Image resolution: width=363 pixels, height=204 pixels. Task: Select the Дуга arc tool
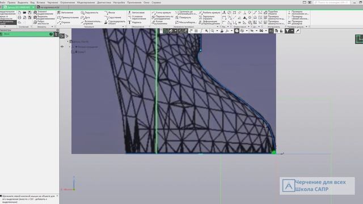(x=85, y=18)
